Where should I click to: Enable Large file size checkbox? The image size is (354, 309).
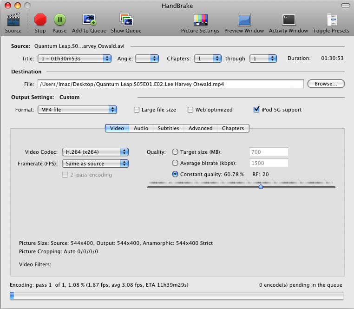point(137,110)
